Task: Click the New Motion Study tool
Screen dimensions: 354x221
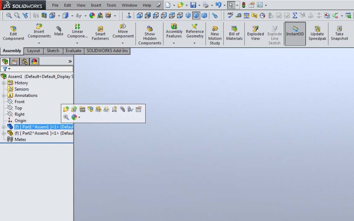Action: pos(215,35)
